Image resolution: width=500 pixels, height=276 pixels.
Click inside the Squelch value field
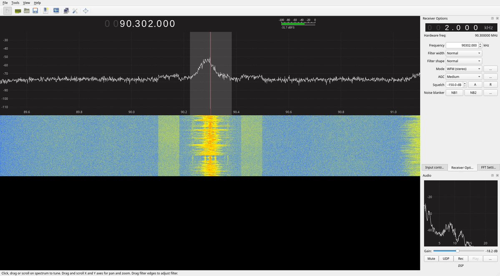click(x=455, y=85)
